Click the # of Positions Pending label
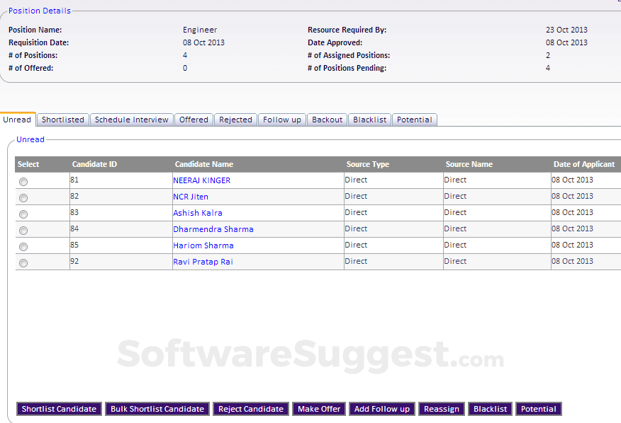 coord(347,68)
